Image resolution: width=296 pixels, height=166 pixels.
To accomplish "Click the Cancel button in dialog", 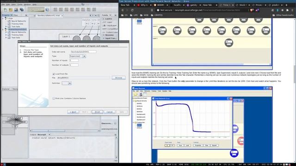I will (x=110, y=112).
